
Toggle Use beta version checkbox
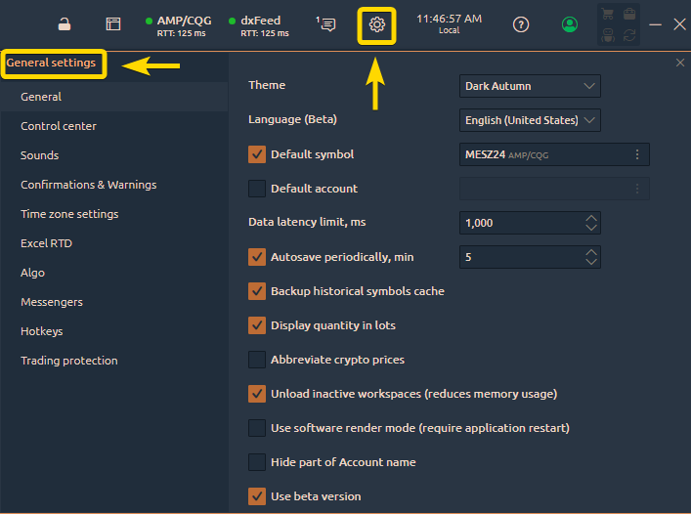click(x=257, y=496)
